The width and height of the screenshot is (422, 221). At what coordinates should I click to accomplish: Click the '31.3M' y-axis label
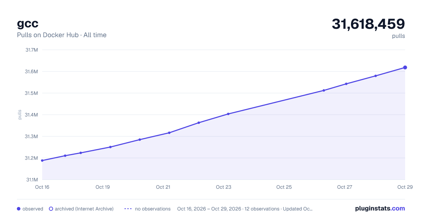(32, 136)
